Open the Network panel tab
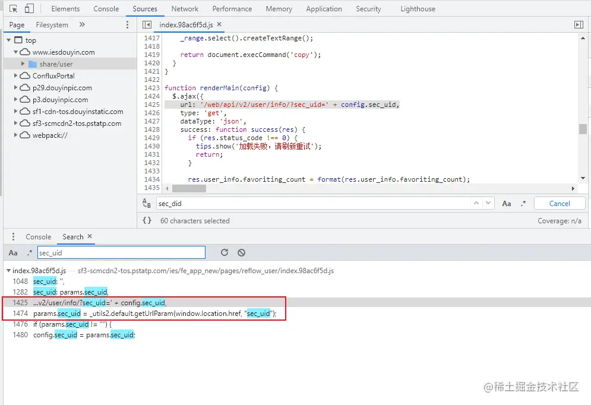This screenshot has width=591, height=405. tap(185, 9)
